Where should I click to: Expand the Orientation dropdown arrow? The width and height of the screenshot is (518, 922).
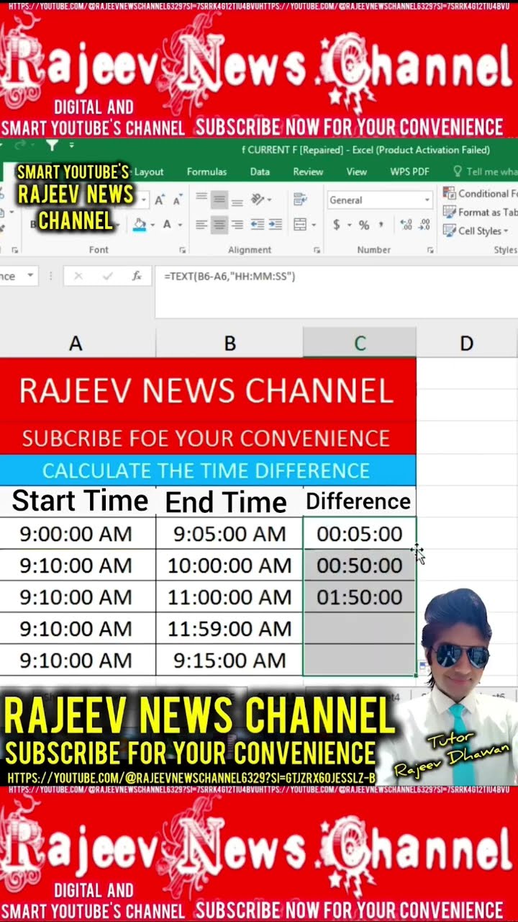269,200
